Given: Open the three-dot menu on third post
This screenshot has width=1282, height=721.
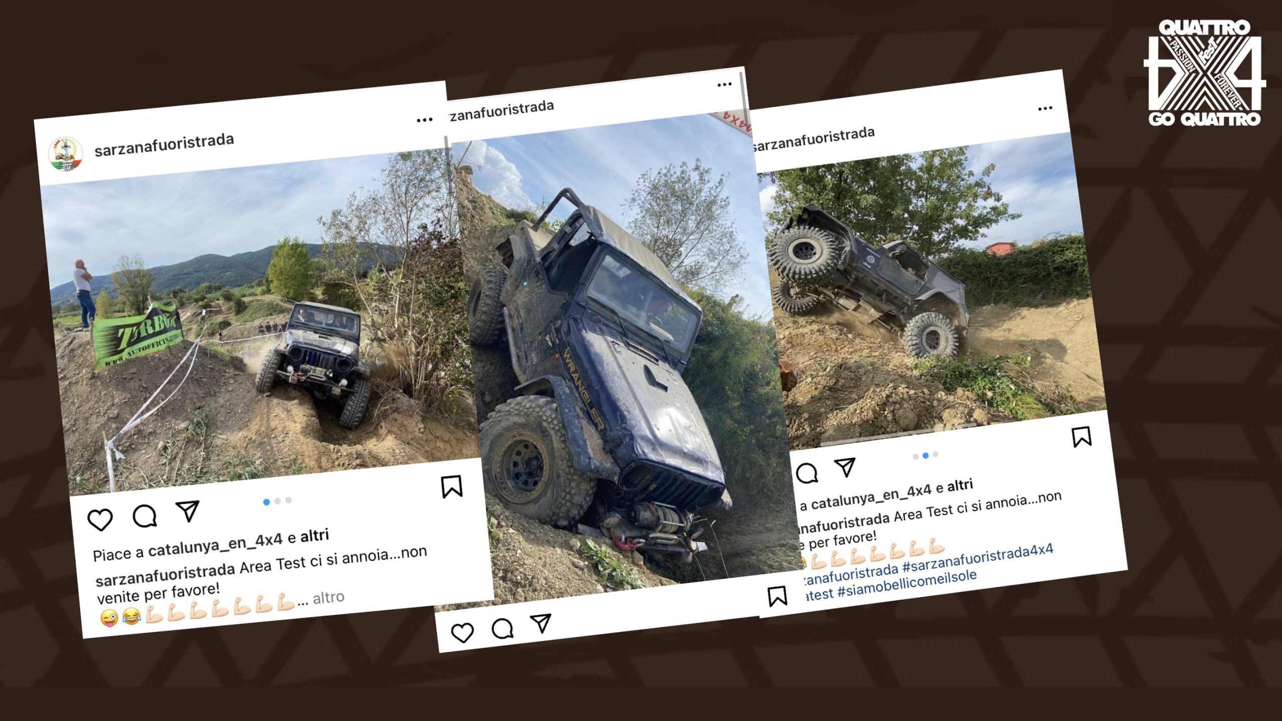Looking at the screenshot, I should tap(1045, 109).
